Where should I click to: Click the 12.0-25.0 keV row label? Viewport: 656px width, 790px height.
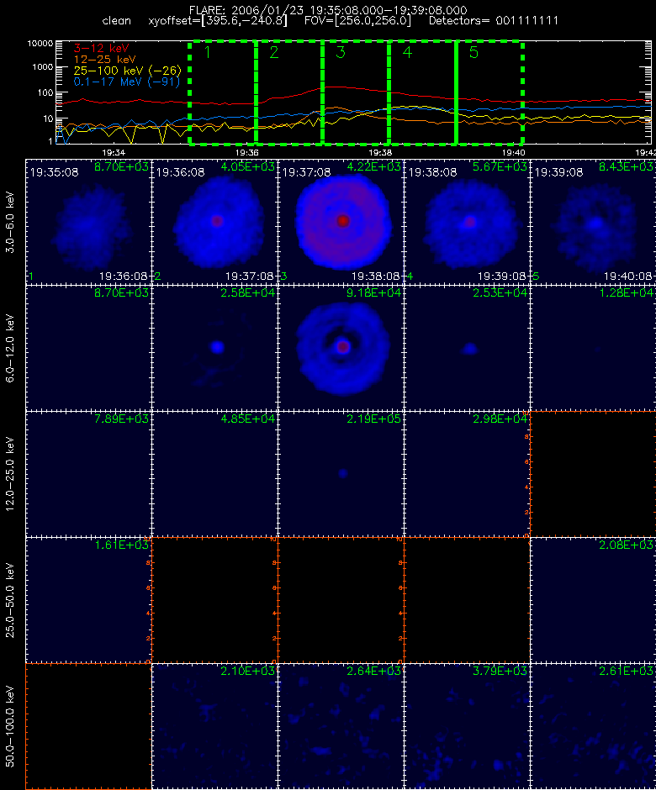point(10,475)
